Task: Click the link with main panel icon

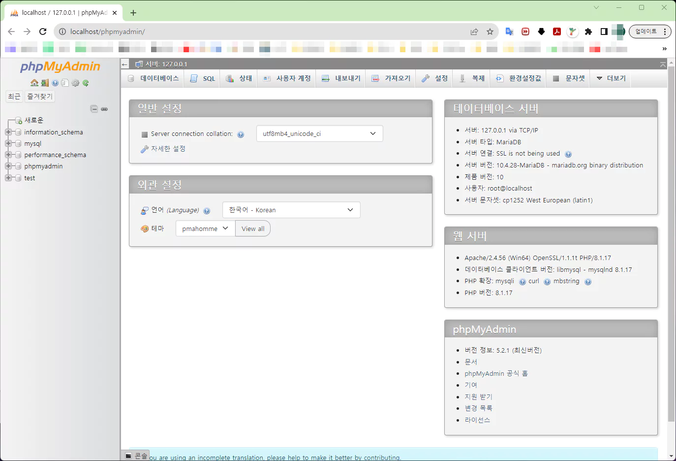Action: tap(104, 109)
